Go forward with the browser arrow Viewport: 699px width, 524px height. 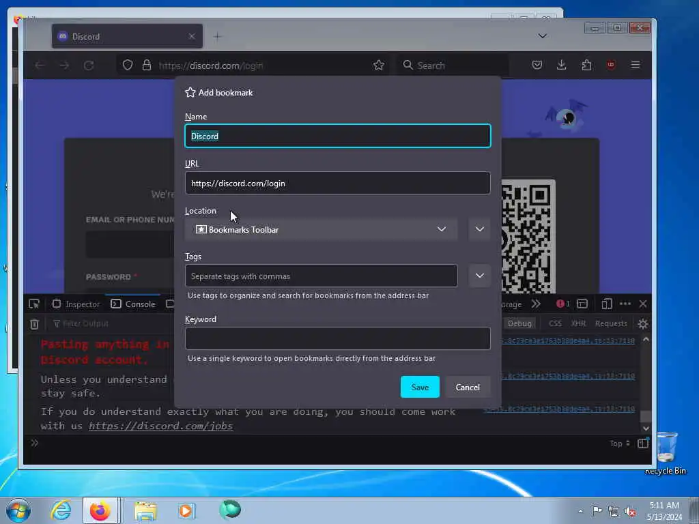tap(64, 65)
